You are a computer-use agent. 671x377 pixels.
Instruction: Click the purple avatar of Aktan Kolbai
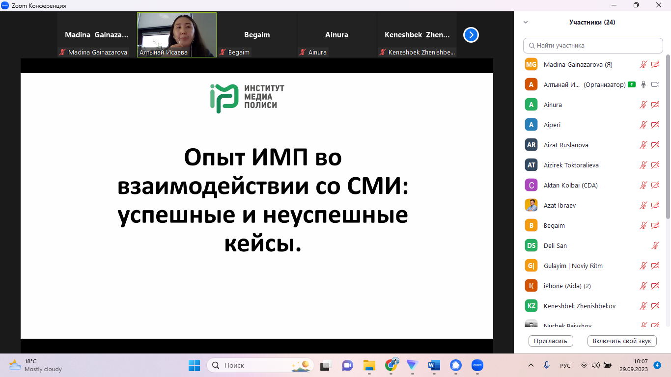tap(531, 185)
